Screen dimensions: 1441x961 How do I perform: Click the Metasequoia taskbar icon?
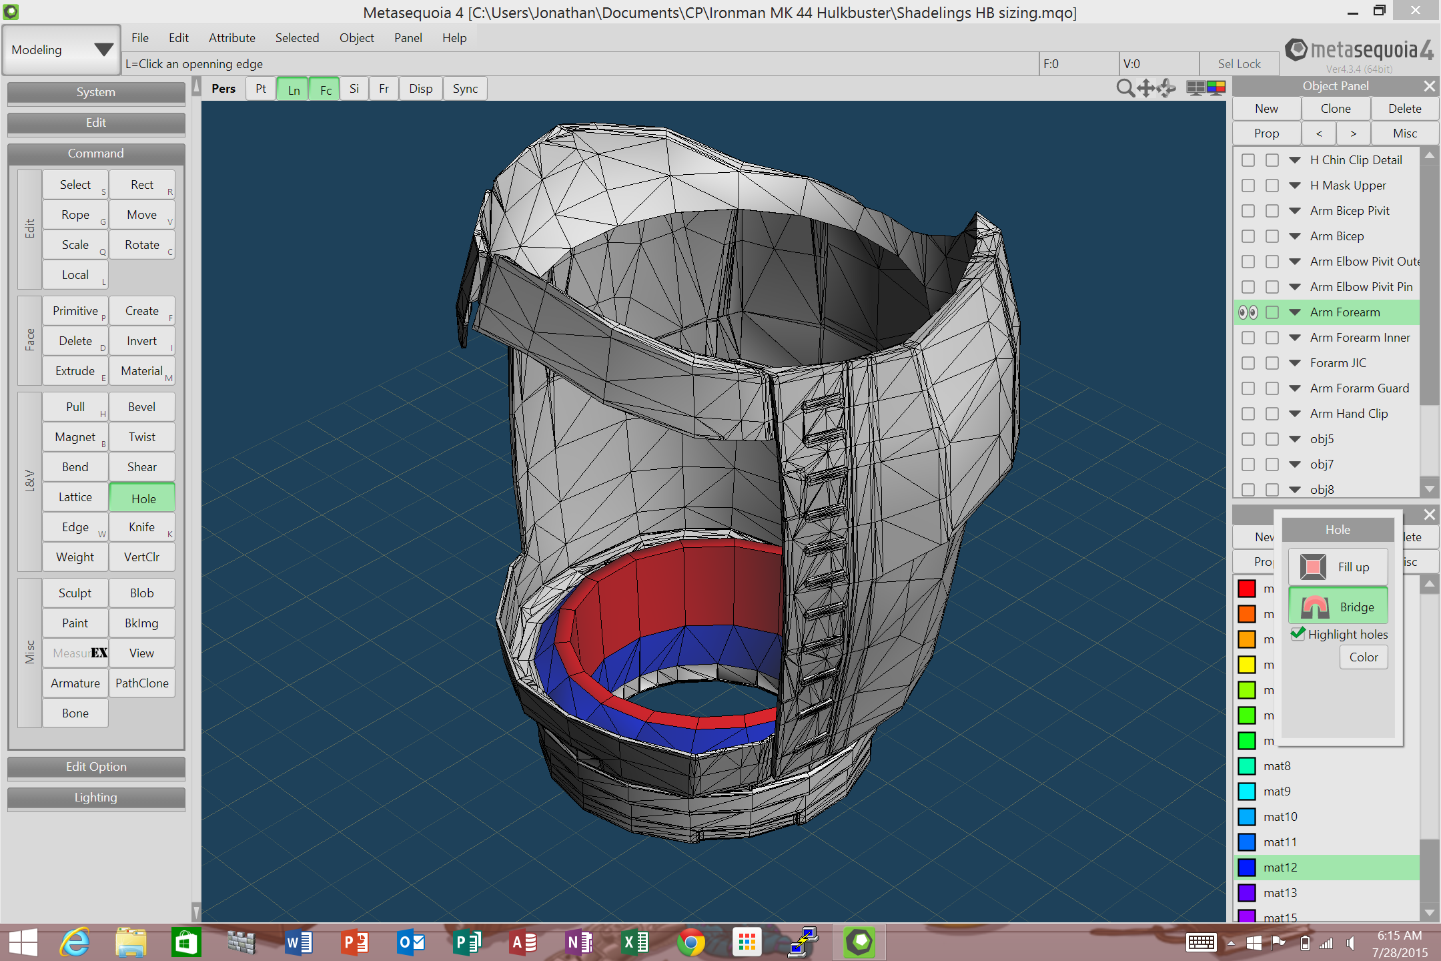click(859, 942)
